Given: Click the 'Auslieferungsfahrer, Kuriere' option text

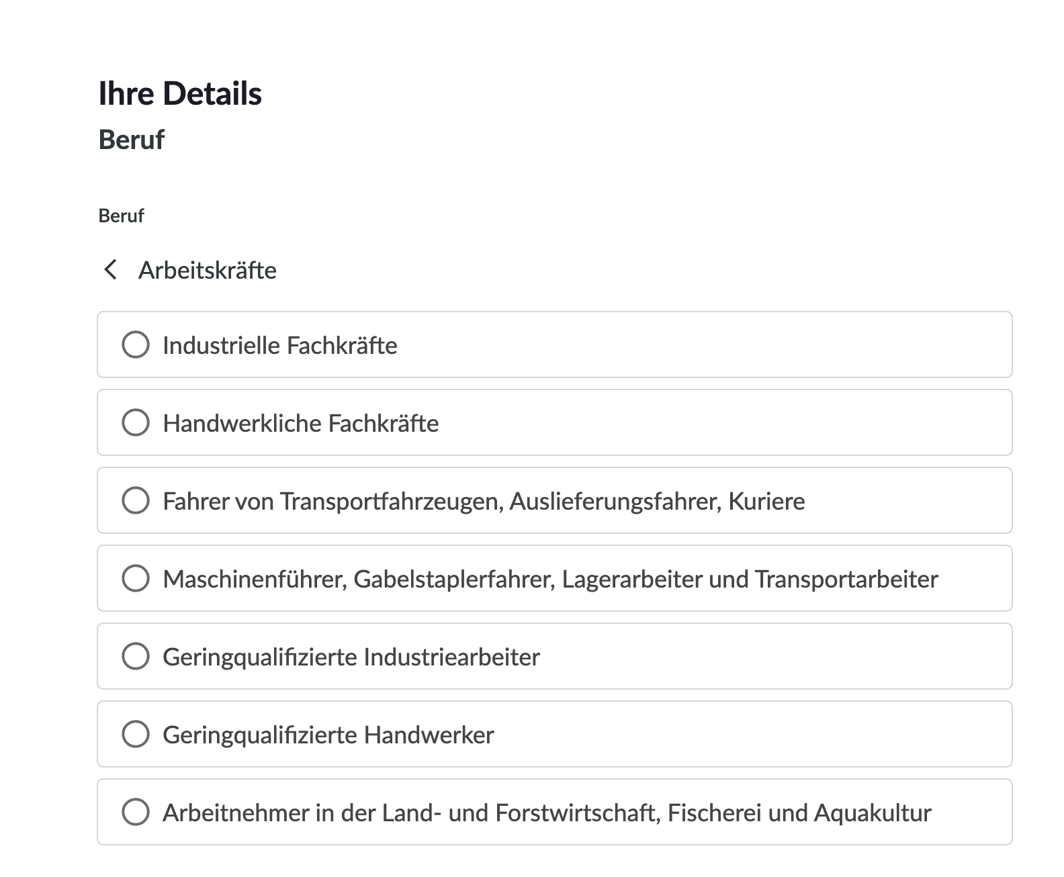Looking at the screenshot, I should (x=657, y=502).
